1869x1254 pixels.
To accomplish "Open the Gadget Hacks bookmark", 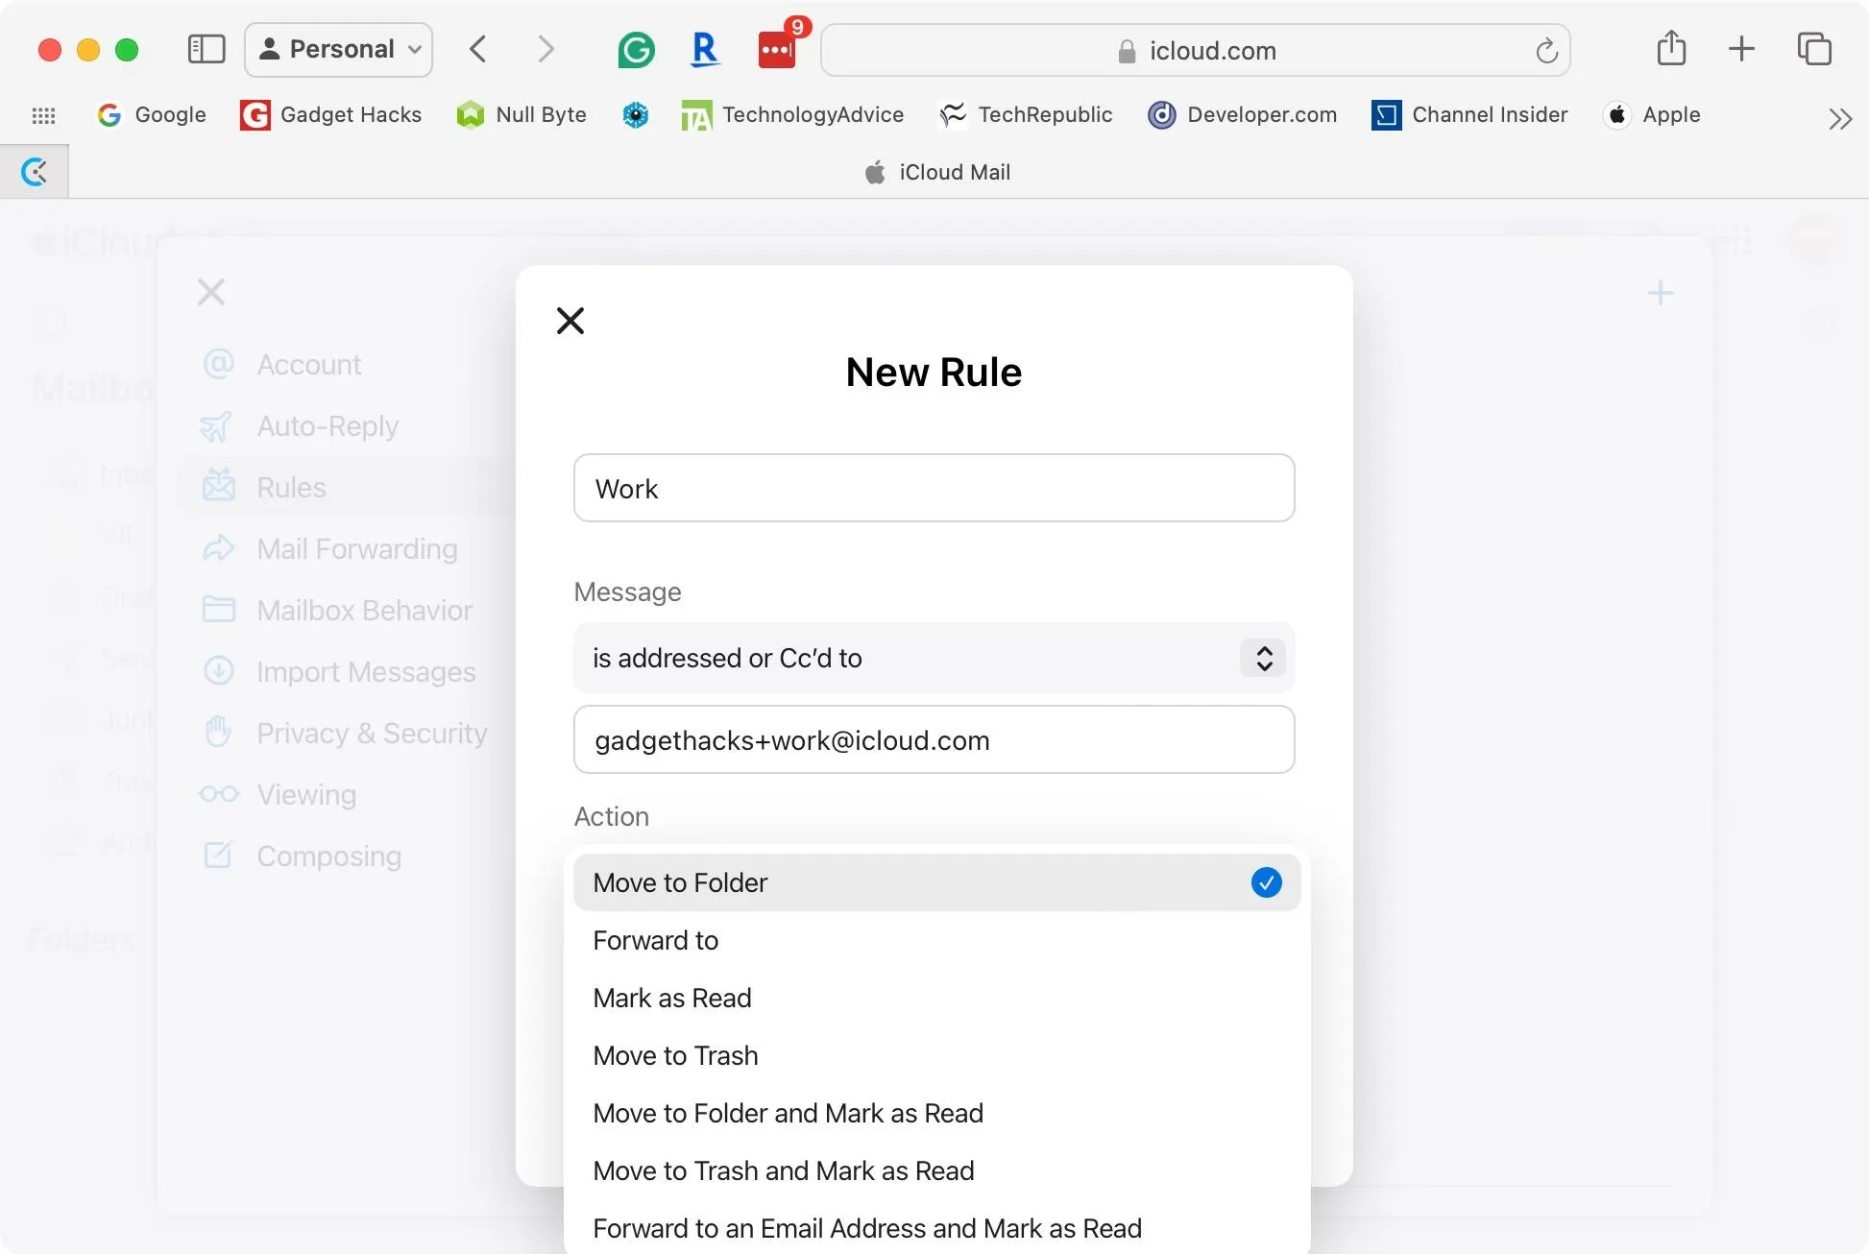I will pyautogui.click(x=330, y=115).
